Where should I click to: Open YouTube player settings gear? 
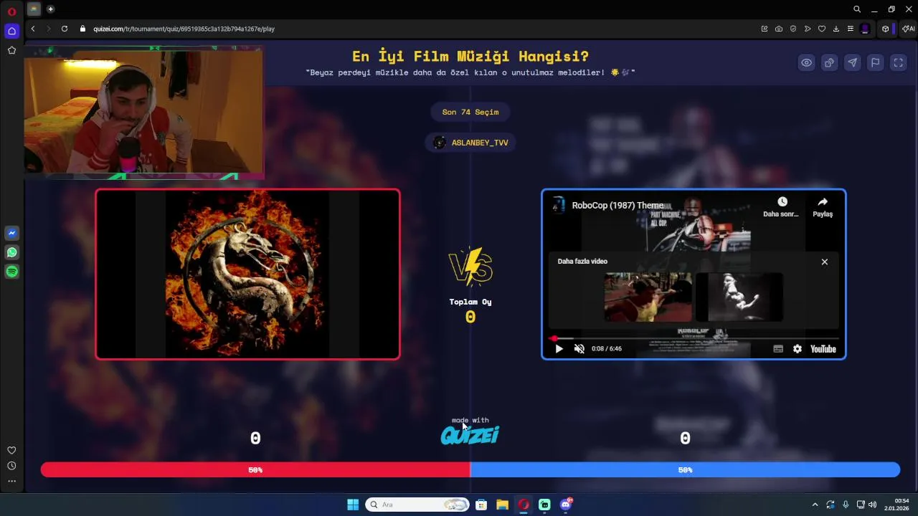[x=797, y=349]
